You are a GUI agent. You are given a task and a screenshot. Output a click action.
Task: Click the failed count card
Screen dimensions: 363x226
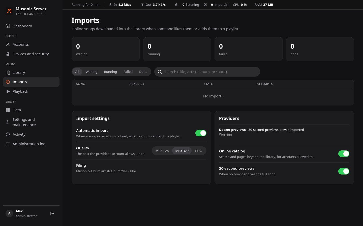249,49
